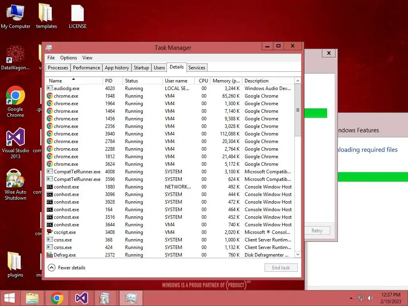The image size is (408, 306).
Task: Click the End task button
Action: 281,267
